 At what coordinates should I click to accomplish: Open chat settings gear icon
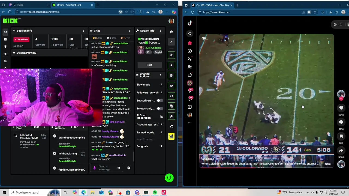[129, 168]
